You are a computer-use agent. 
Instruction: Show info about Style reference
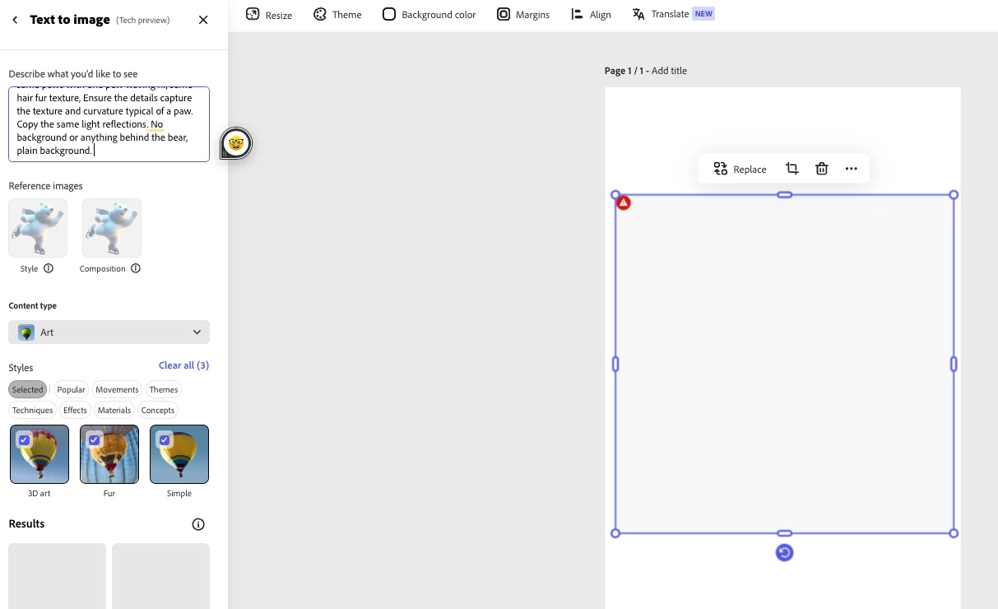pyautogui.click(x=49, y=268)
